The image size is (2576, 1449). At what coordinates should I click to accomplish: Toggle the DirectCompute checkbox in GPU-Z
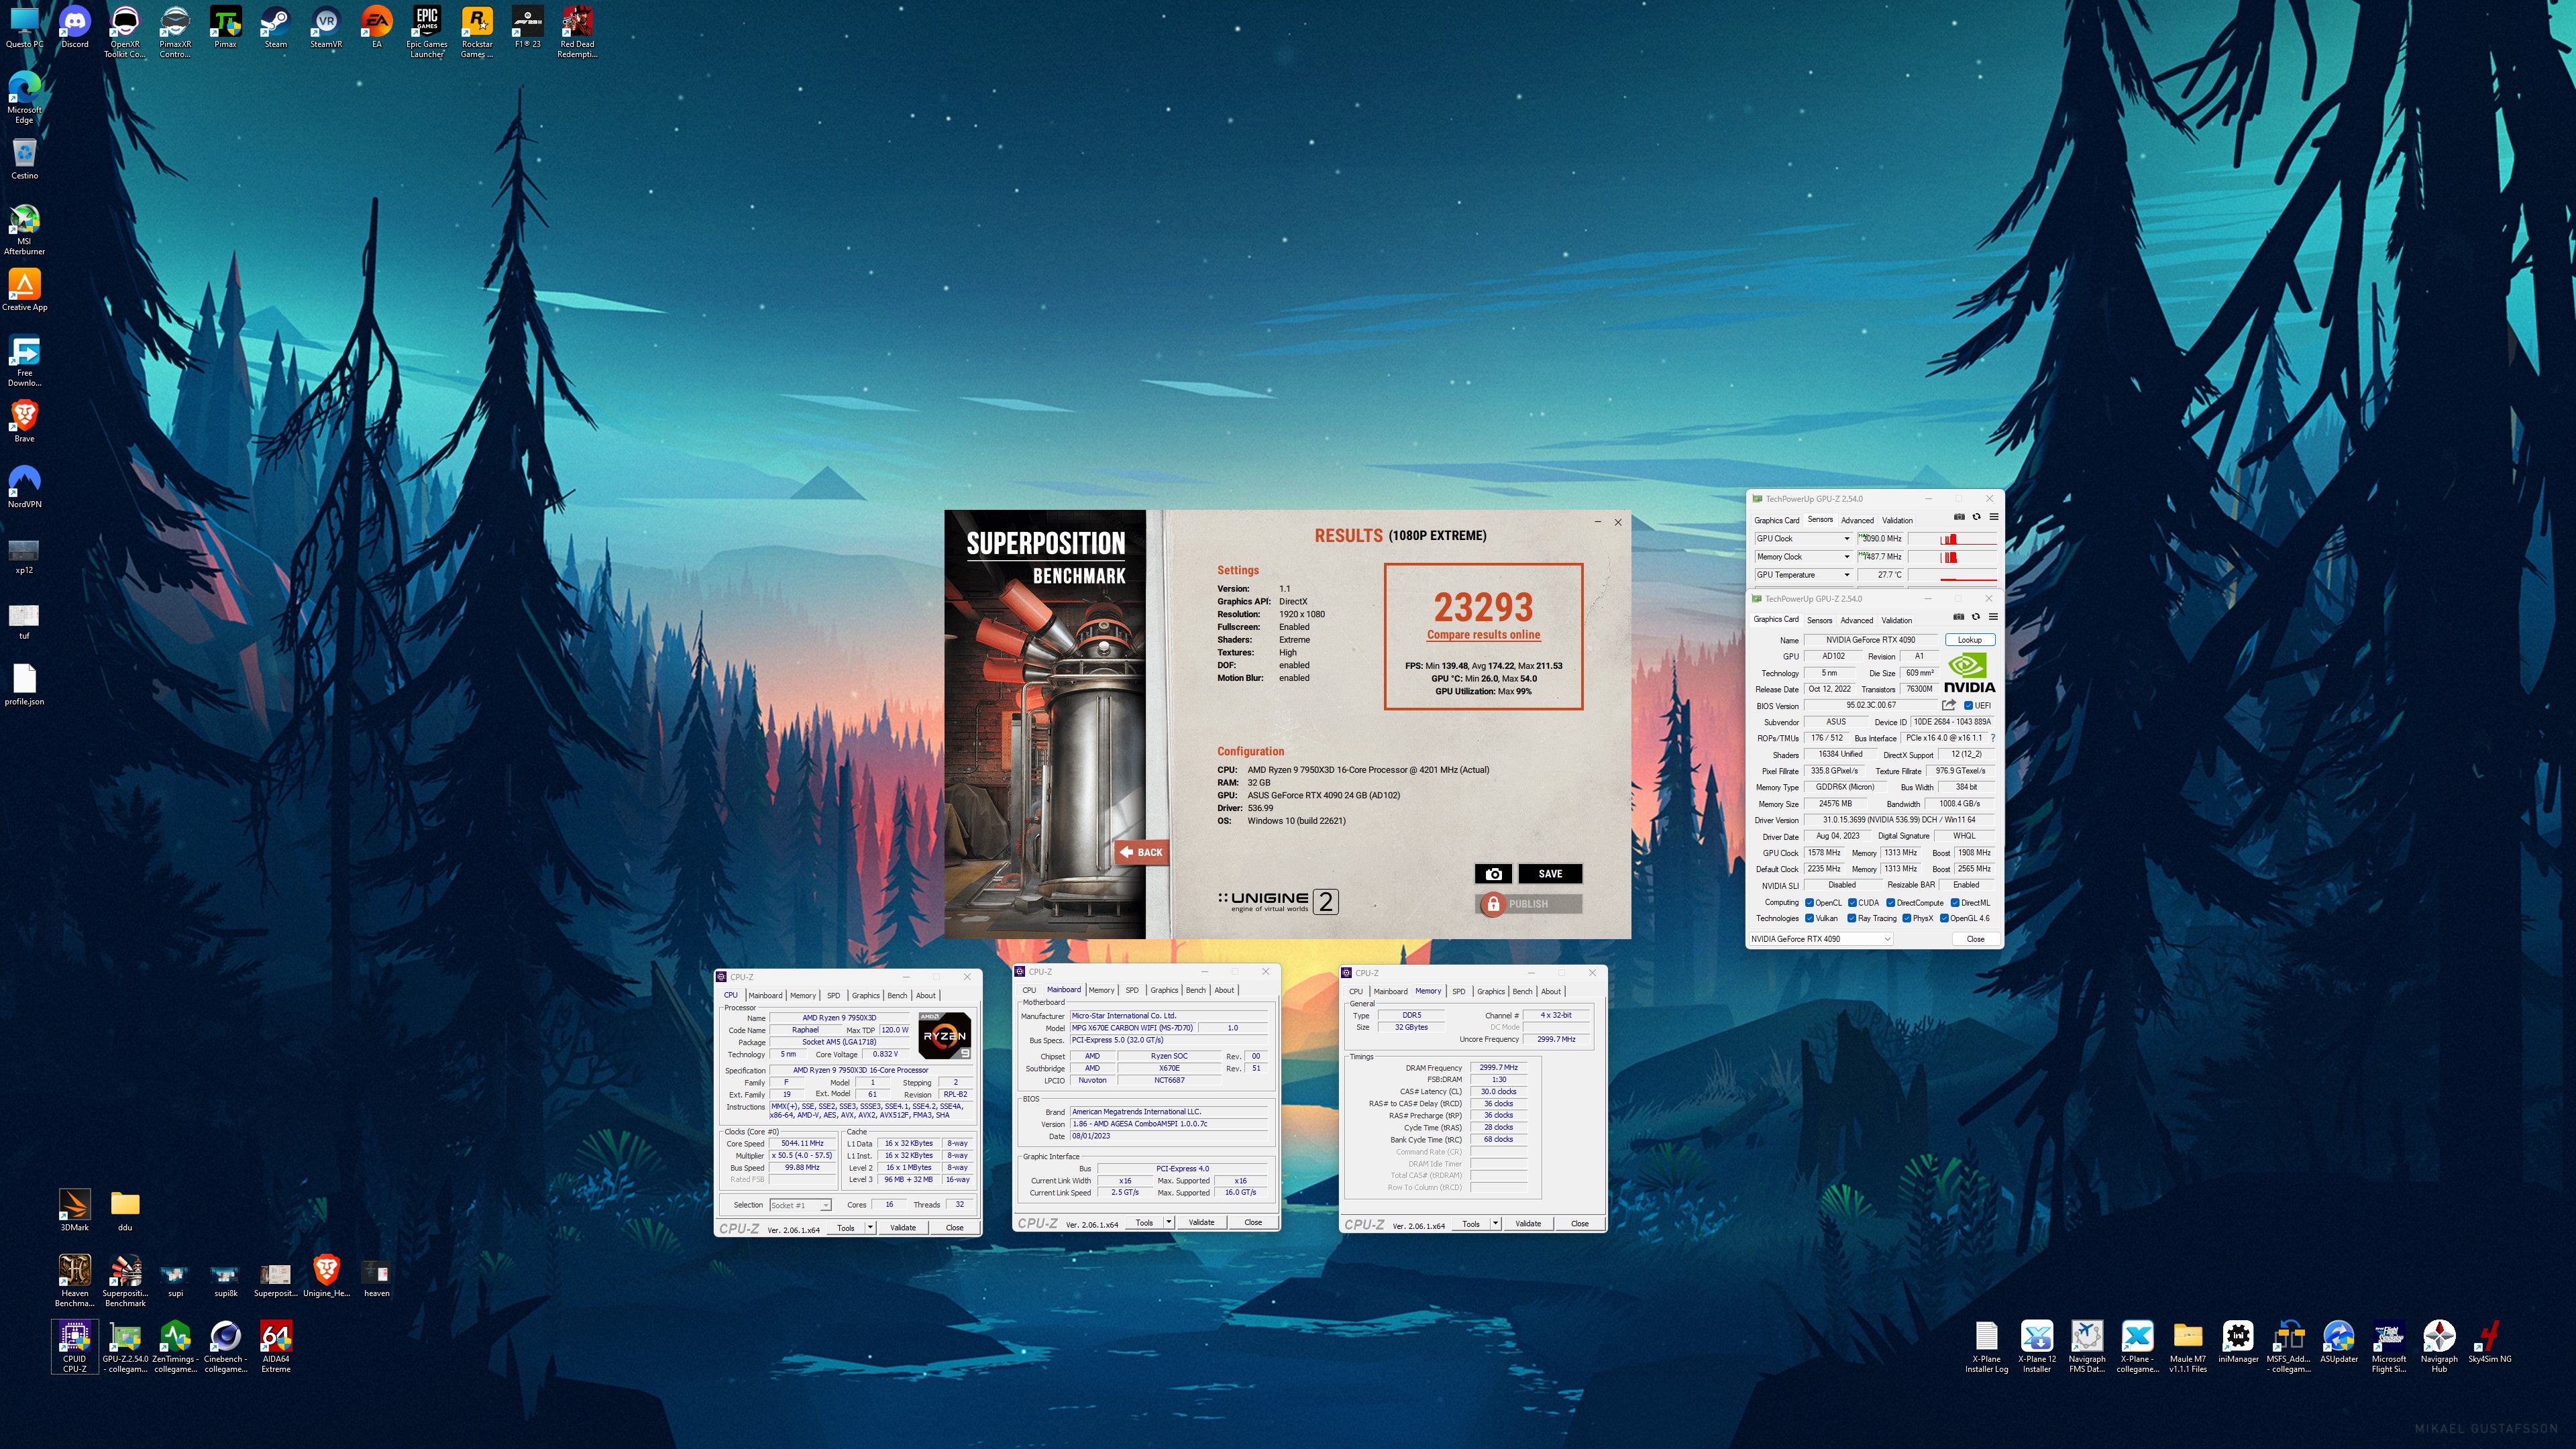(x=1890, y=903)
